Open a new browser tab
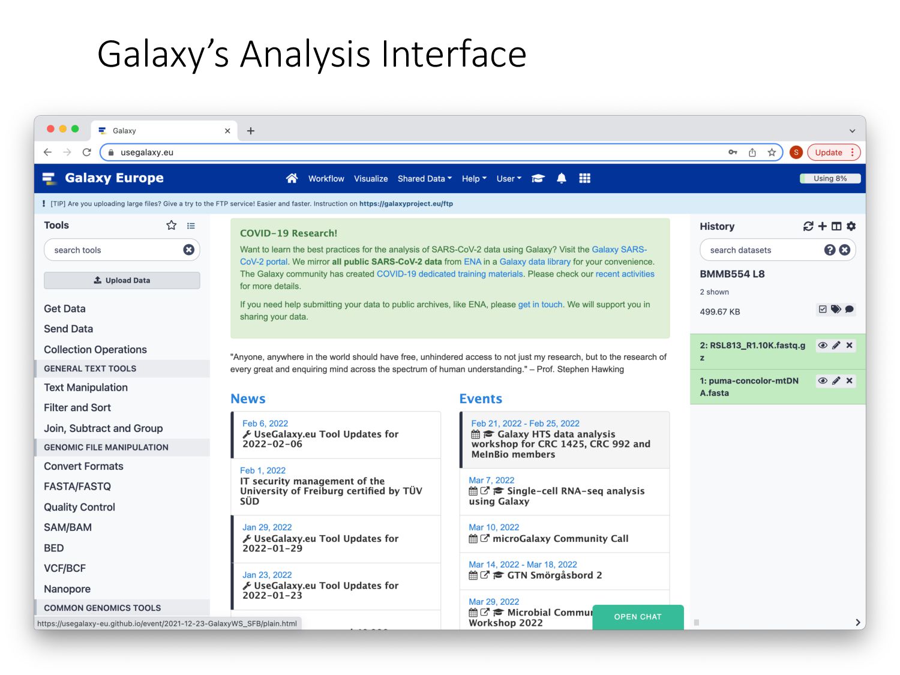The width and height of the screenshot is (900, 675). click(251, 131)
